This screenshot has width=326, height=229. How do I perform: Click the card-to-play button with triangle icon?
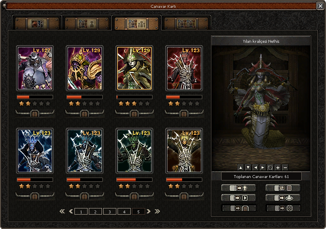(x=238, y=198)
